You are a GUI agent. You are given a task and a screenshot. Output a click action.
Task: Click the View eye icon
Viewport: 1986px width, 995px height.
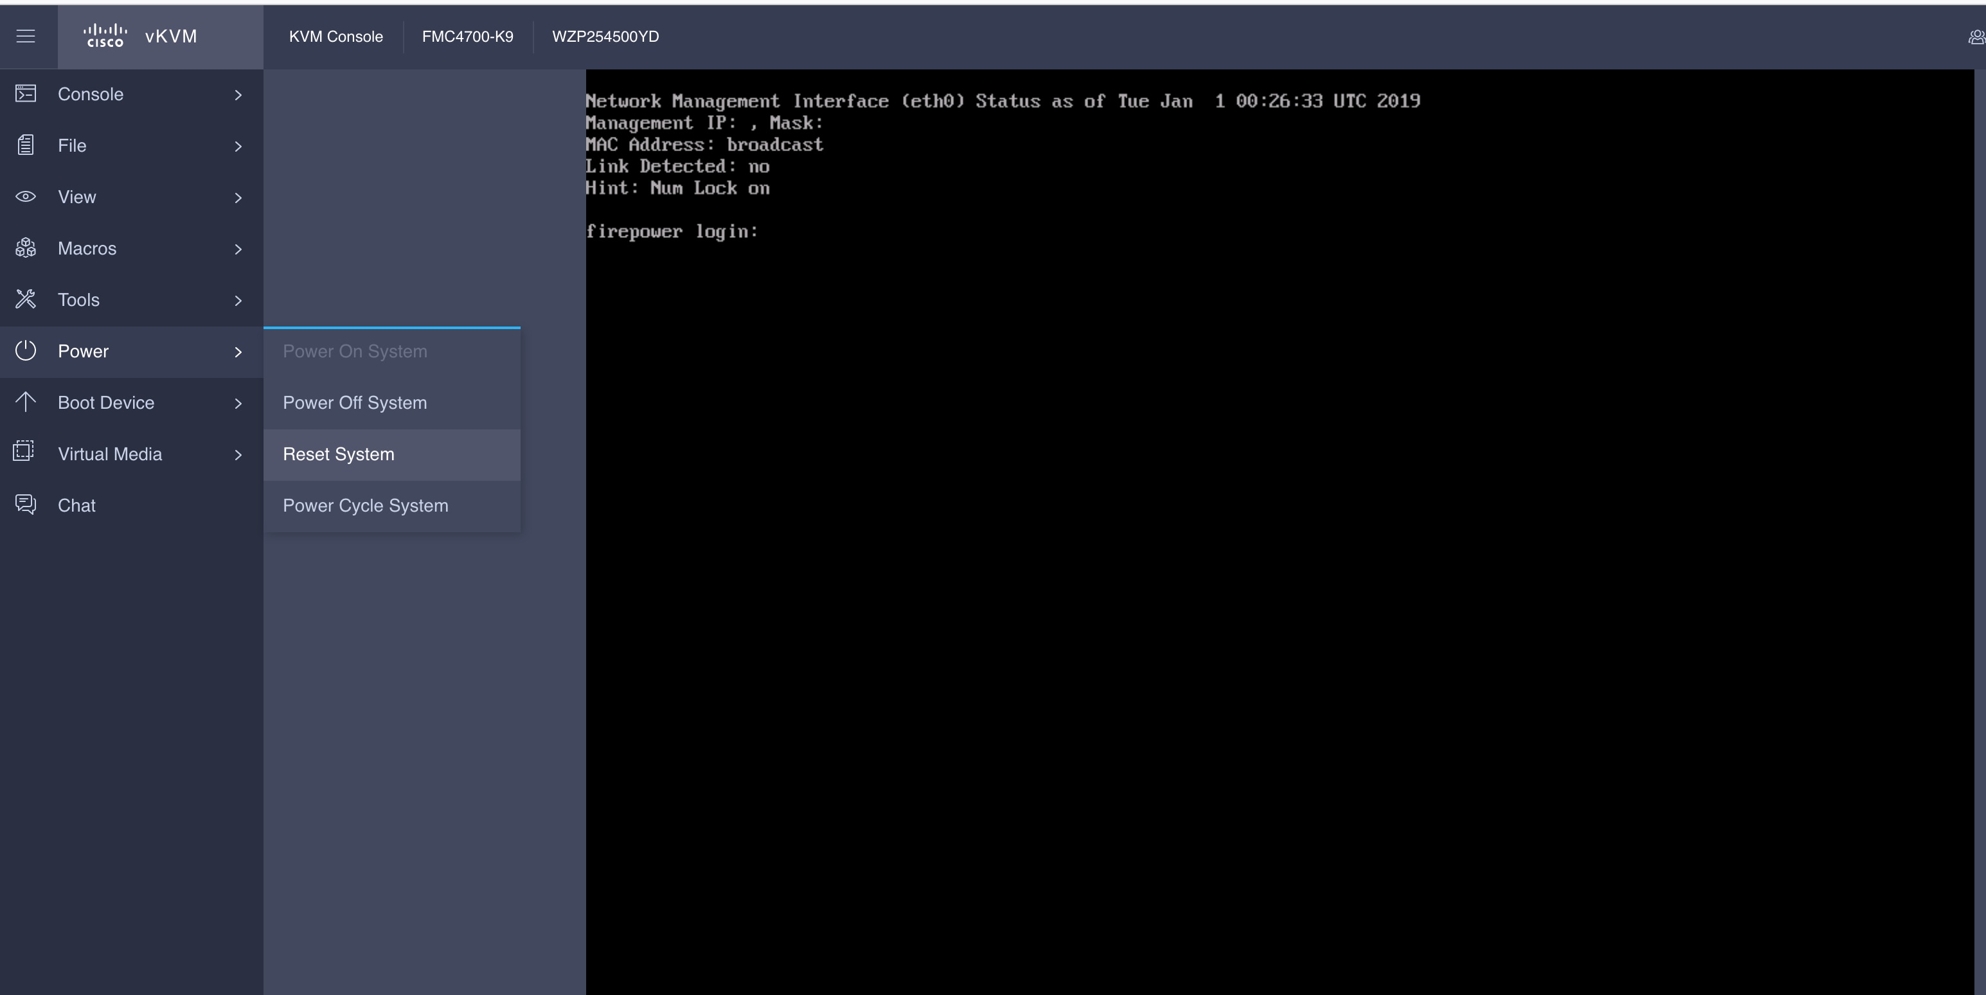(26, 197)
